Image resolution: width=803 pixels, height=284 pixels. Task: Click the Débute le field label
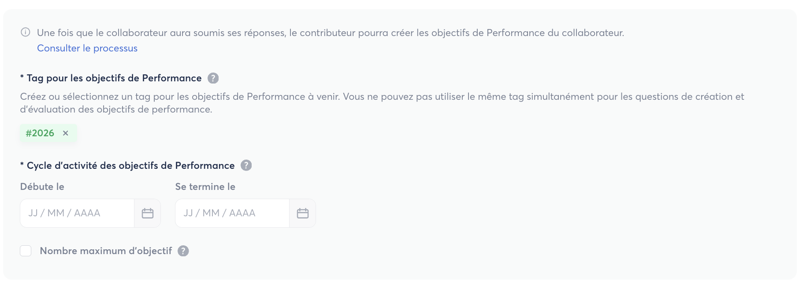click(42, 187)
